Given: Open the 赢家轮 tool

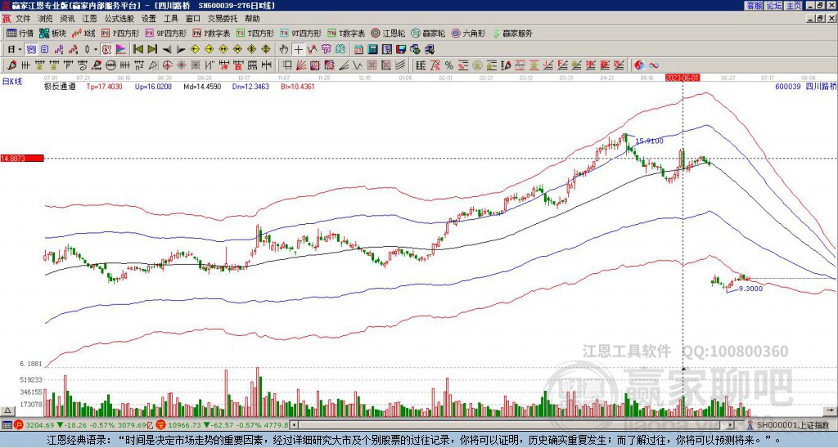Looking at the screenshot, I should [428, 33].
